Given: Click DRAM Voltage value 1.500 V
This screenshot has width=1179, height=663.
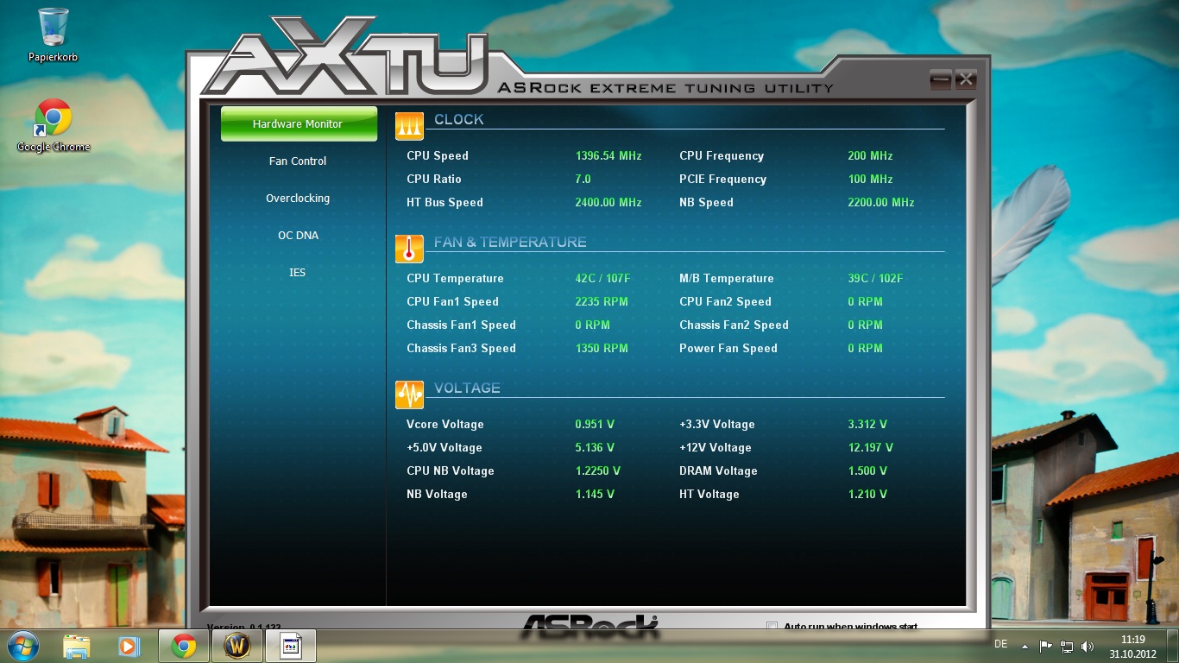Looking at the screenshot, I should (x=867, y=470).
